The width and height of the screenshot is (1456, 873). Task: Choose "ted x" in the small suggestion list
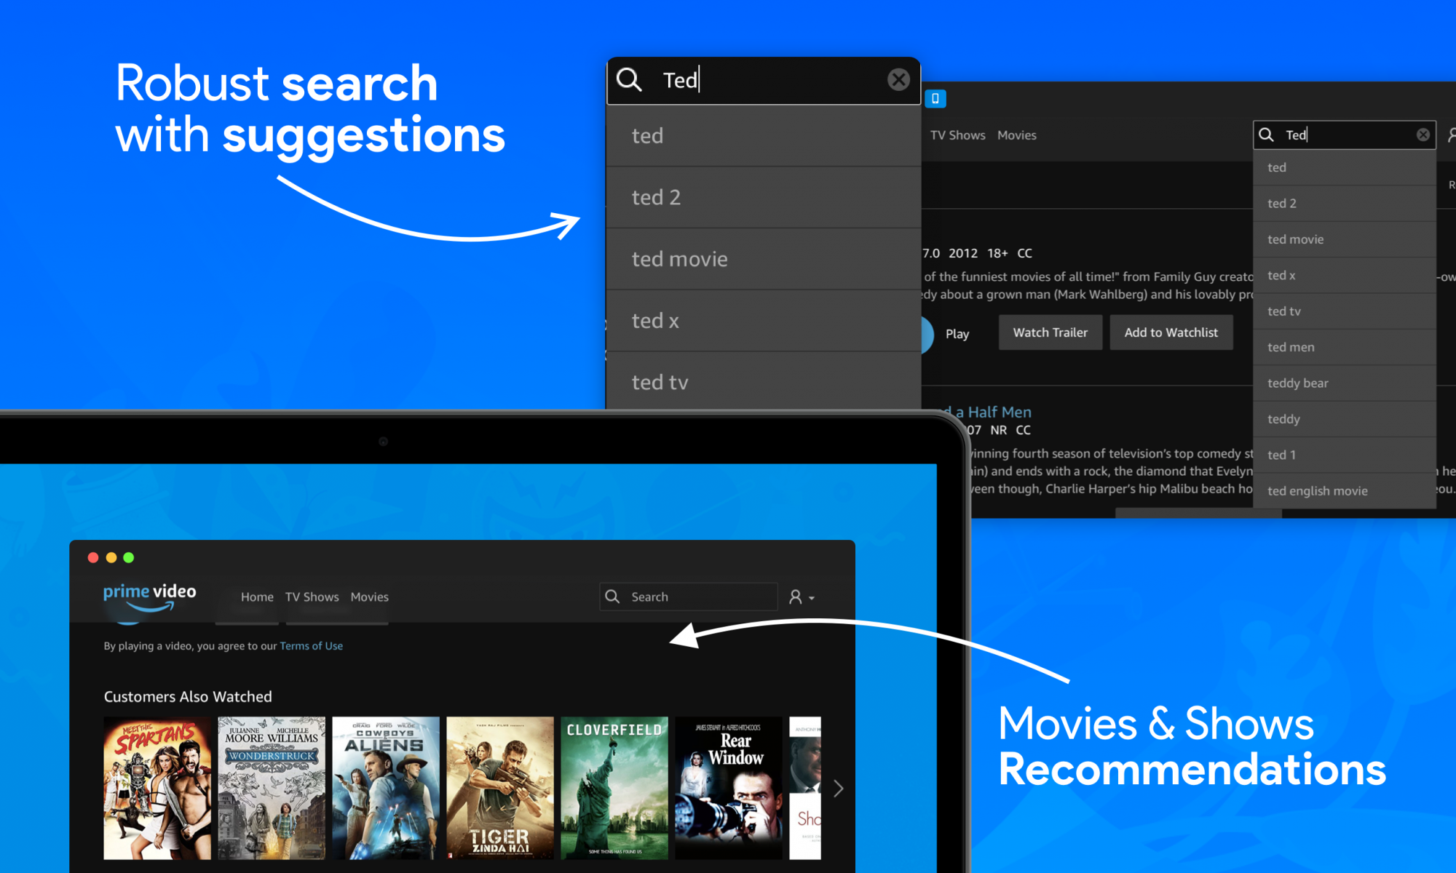click(1344, 275)
